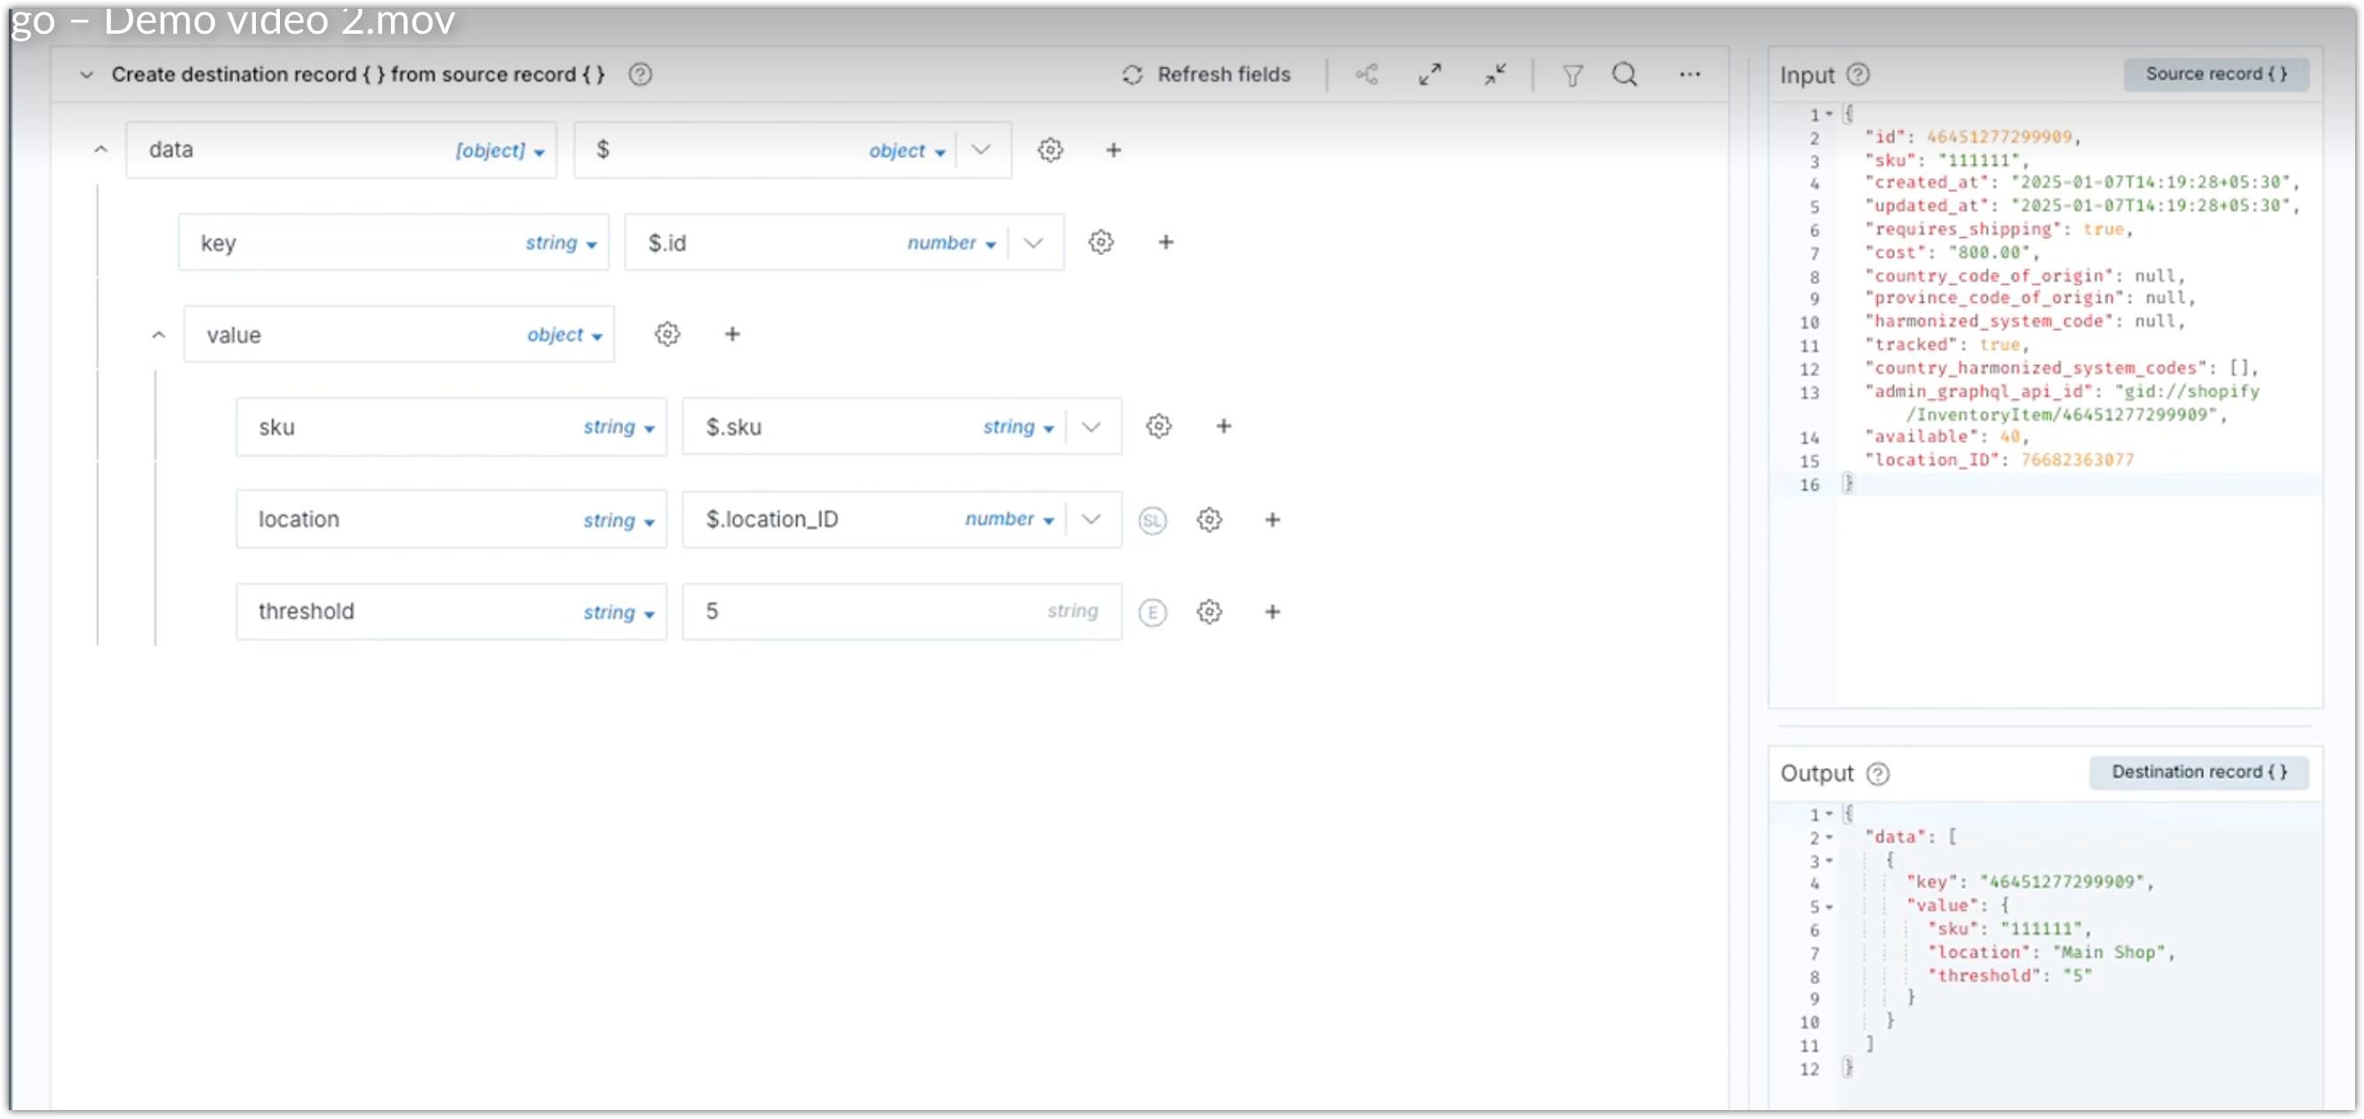2364x1119 pixels.
Task: Open the [object] type dropdown for data
Action: point(499,150)
